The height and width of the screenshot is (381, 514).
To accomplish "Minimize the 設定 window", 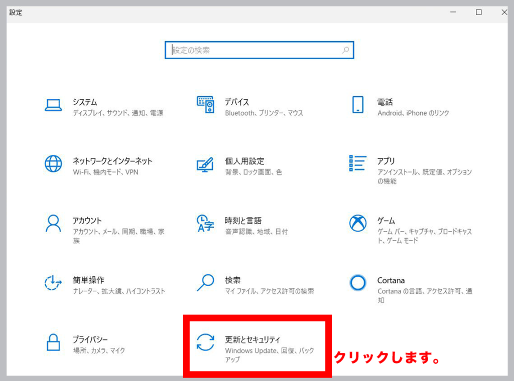I will pos(453,13).
